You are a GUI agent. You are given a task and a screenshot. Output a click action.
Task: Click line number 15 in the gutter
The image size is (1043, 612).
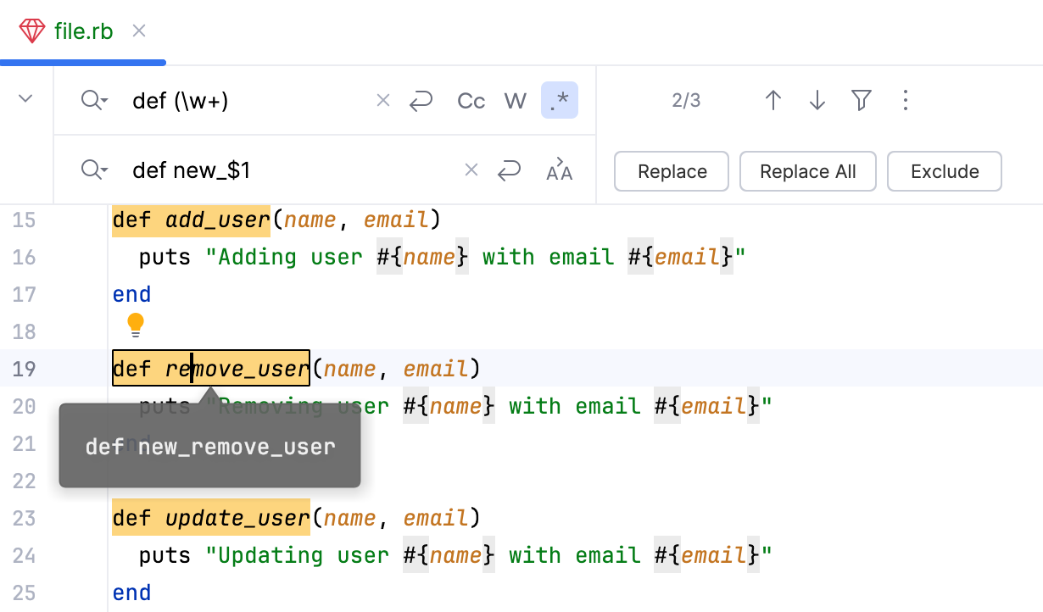[25, 220]
